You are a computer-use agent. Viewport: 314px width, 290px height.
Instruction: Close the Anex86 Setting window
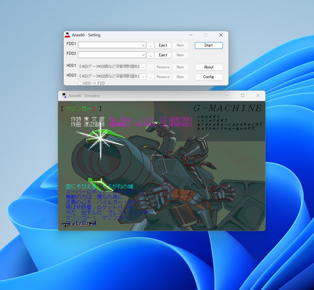(221, 35)
